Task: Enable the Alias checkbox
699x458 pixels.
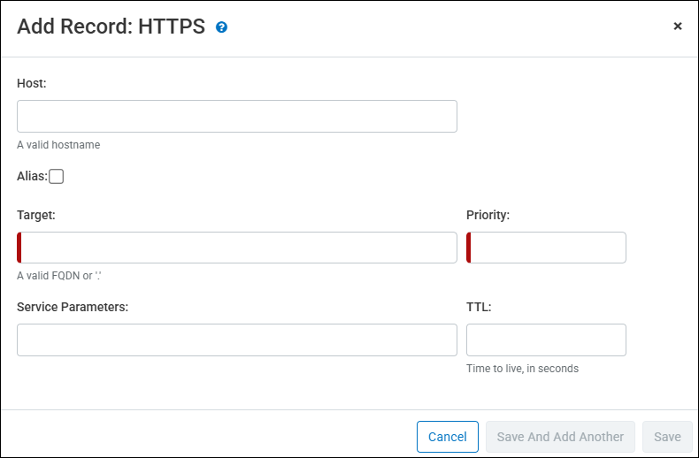Action: pos(57,176)
